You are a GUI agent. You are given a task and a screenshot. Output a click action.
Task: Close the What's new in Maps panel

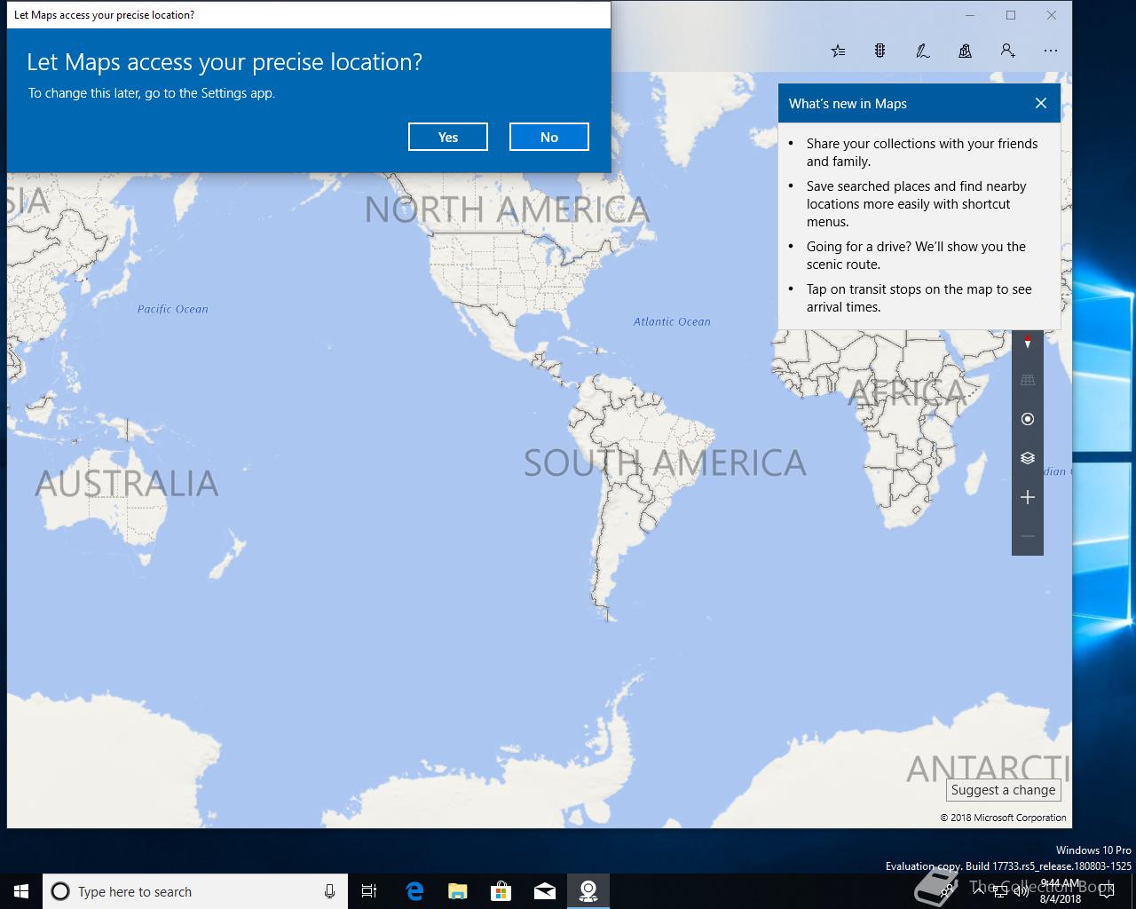[1041, 103]
